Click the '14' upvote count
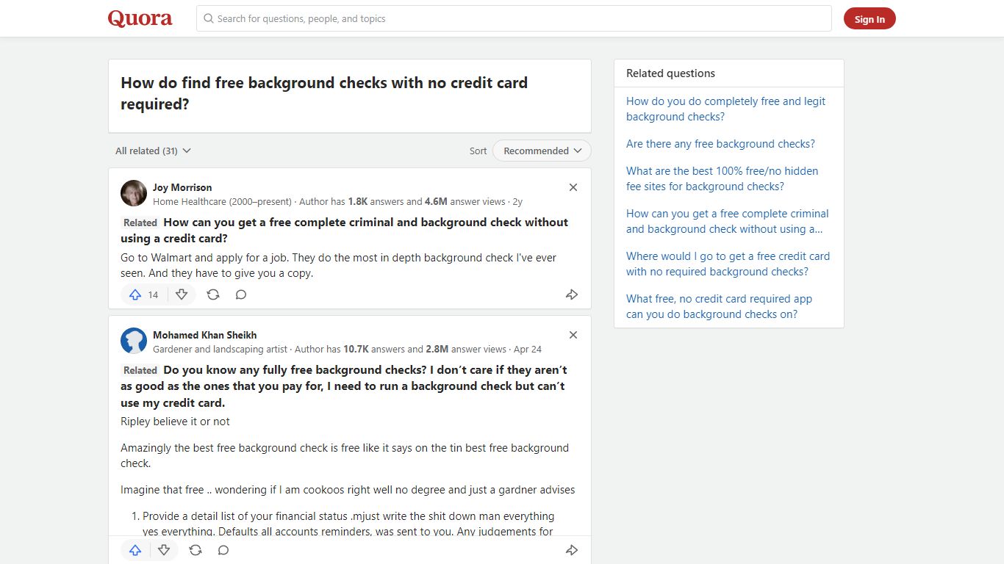Viewport: 1004px width, 564px height. 153,294
